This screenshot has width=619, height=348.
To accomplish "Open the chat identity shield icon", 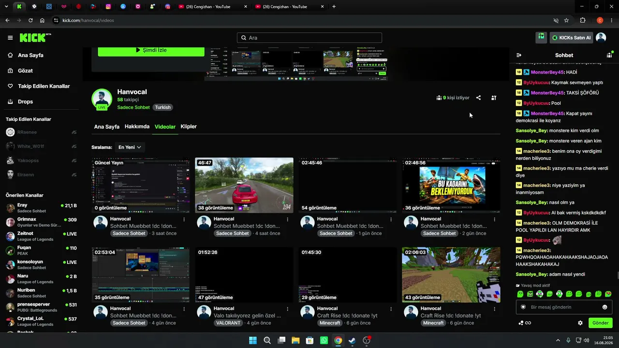I will point(523,307).
